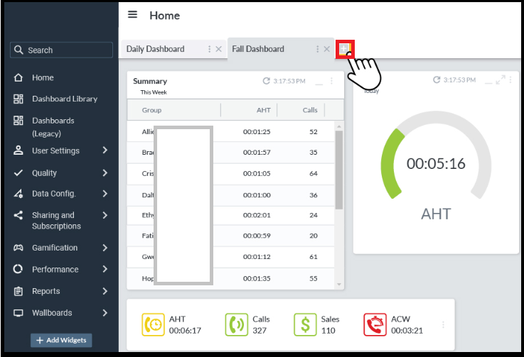
Task: Open Dashboard Library
Action: click(x=65, y=99)
